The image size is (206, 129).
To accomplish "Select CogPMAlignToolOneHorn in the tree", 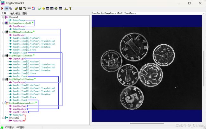I will pos(21,55).
